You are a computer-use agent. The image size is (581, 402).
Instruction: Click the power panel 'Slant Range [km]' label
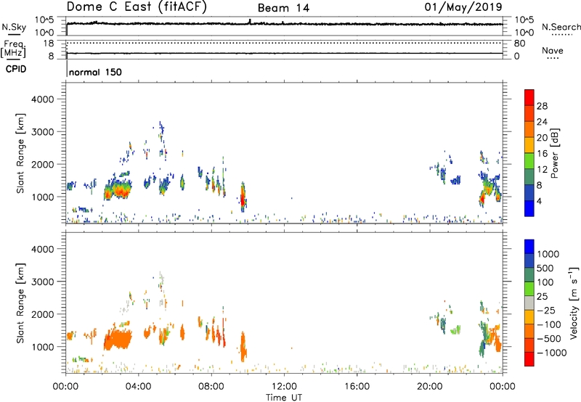[x=20, y=153]
